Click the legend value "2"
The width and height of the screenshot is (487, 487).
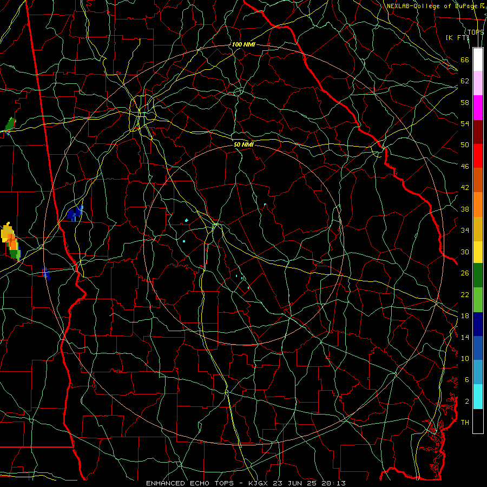point(466,402)
